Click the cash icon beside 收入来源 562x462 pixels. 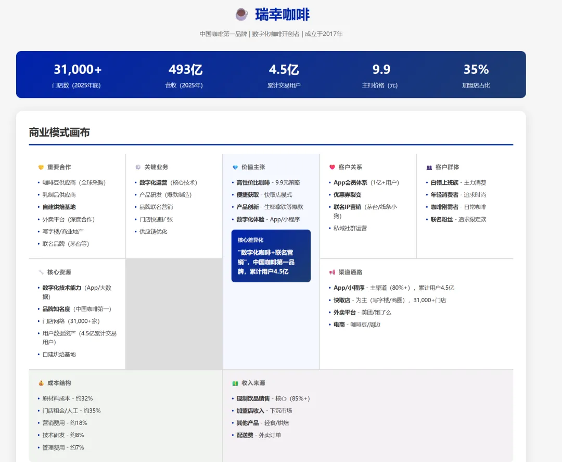(235, 383)
